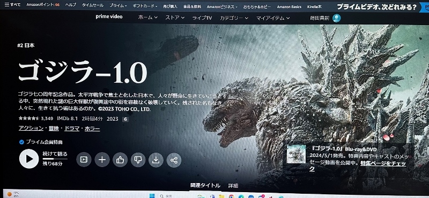This screenshot has width=429, height=198.
Task: Click the 残り68分 remaining time text
Action: point(53,164)
